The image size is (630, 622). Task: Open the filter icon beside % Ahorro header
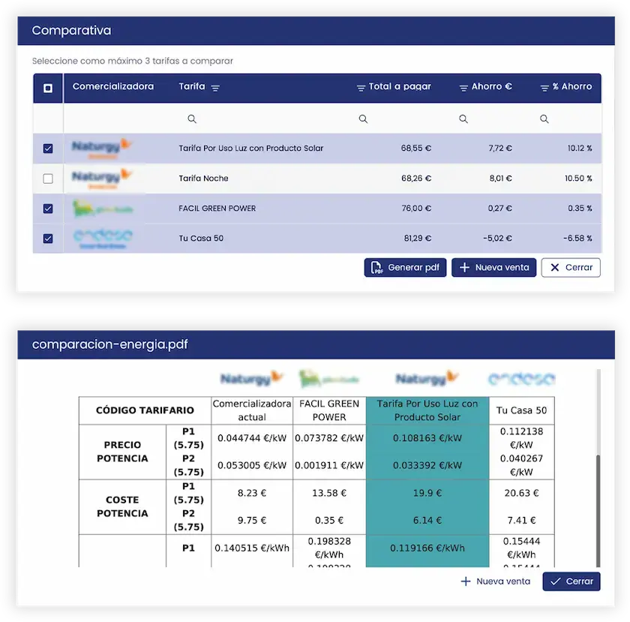point(544,88)
